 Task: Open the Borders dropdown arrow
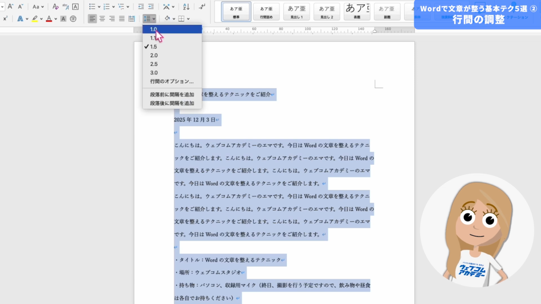tap(189, 19)
